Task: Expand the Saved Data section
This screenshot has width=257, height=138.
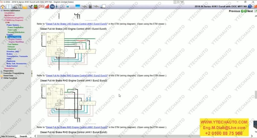Action: point(8,76)
